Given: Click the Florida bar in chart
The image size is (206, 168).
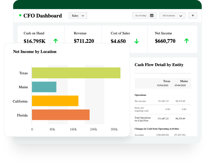Looking at the screenshot, I should tap(61, 115).
